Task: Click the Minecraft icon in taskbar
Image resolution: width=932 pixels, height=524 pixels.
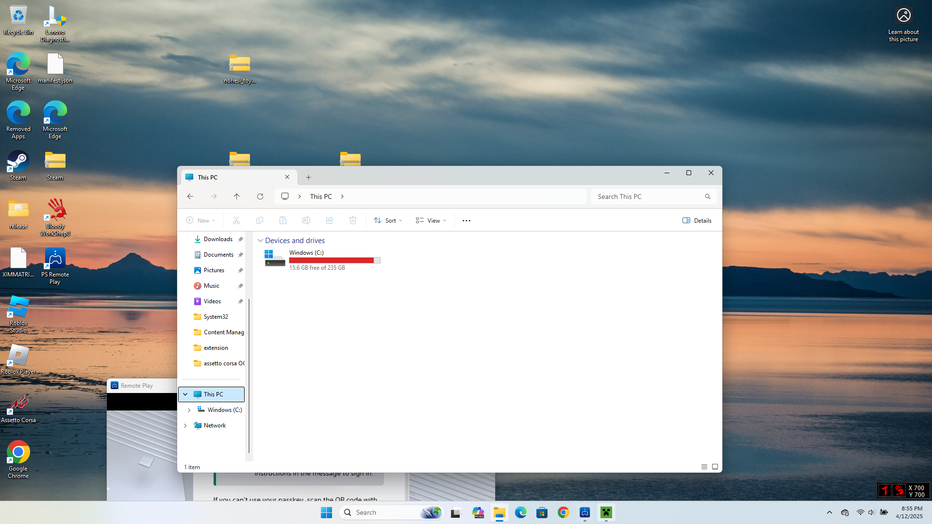Action: [x=606, y=512]
